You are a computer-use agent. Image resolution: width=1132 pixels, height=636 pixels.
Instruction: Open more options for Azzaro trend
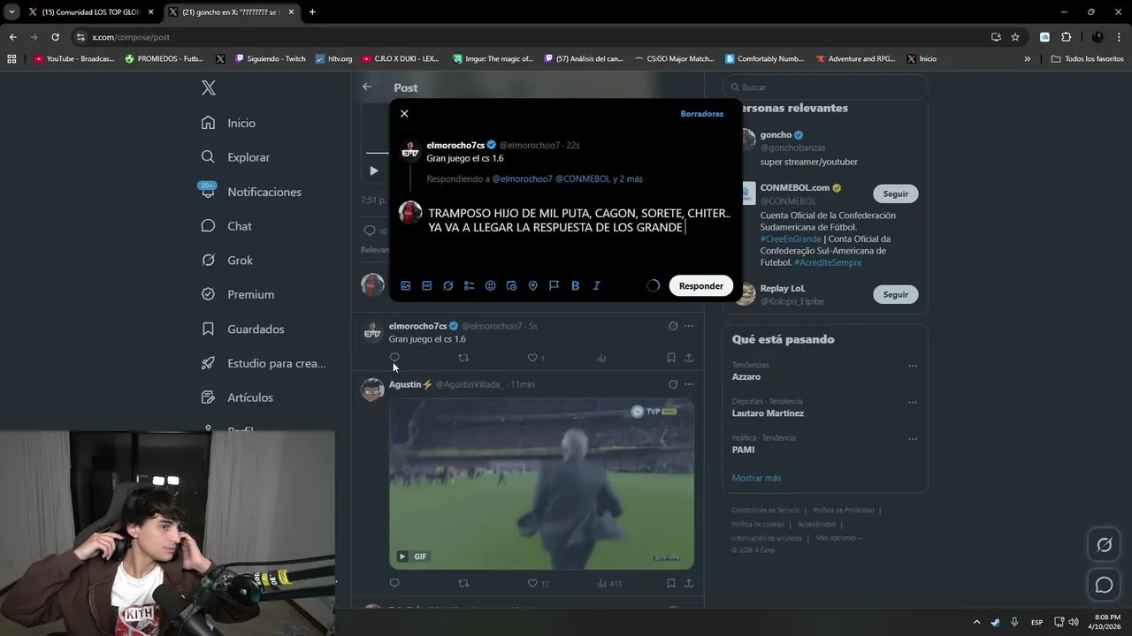click(x=913, y=366)
